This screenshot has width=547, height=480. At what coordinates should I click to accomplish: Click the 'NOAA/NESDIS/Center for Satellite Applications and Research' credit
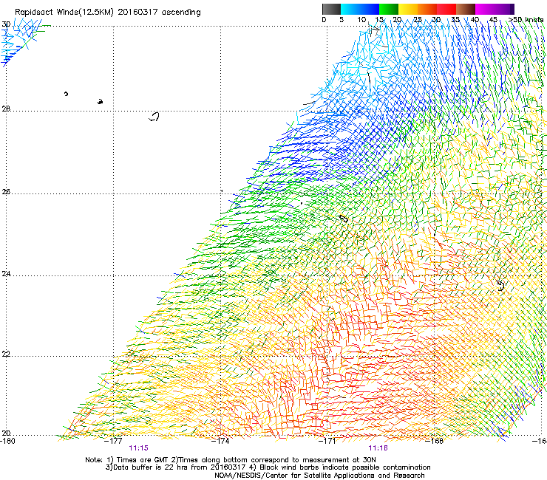pos(319,476)
